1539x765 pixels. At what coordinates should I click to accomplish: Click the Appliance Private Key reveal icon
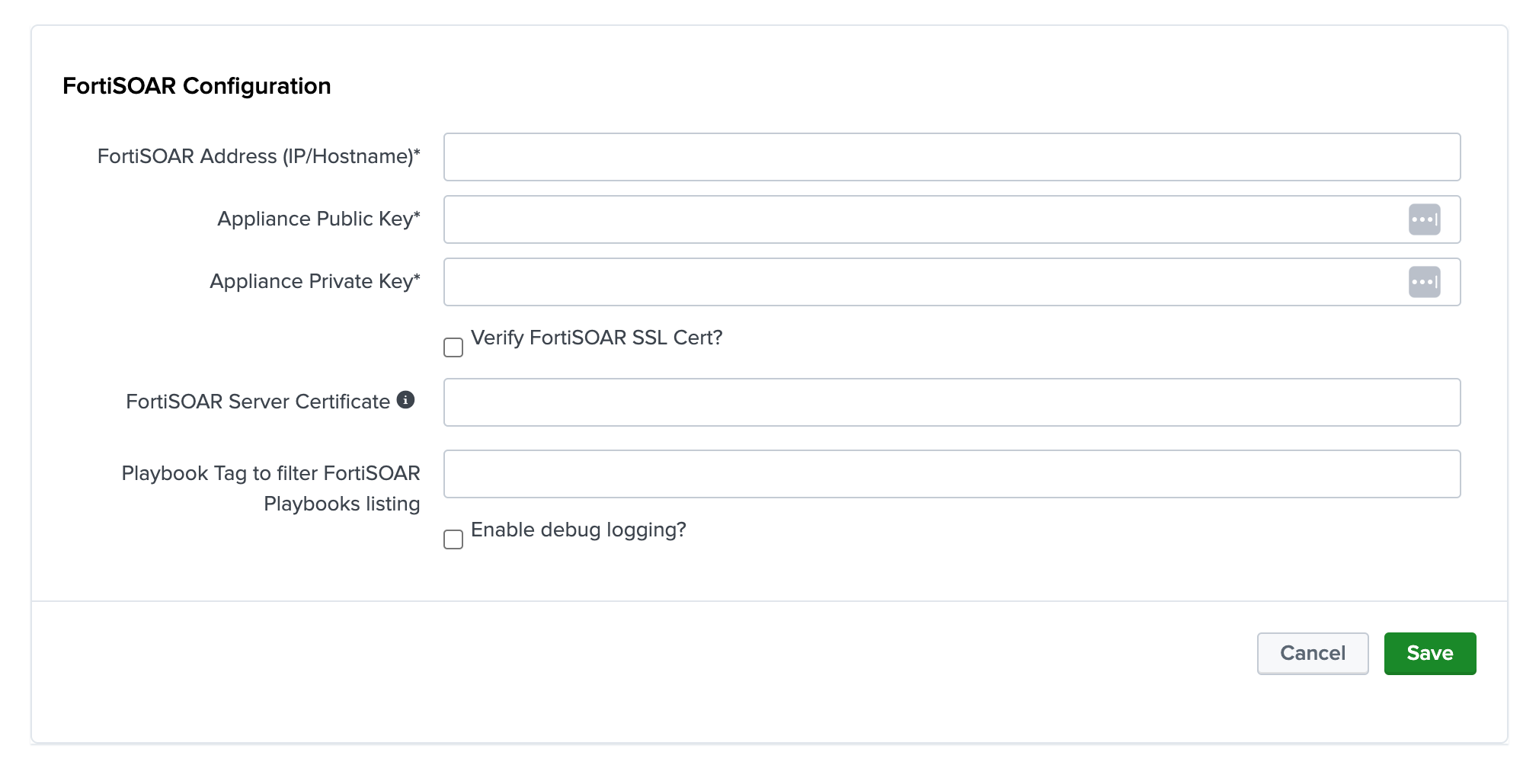(x=1424, y=282)
